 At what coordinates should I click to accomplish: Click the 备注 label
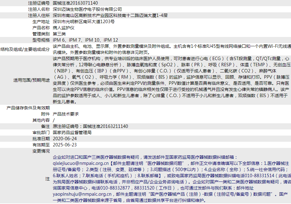pos(46,126)
